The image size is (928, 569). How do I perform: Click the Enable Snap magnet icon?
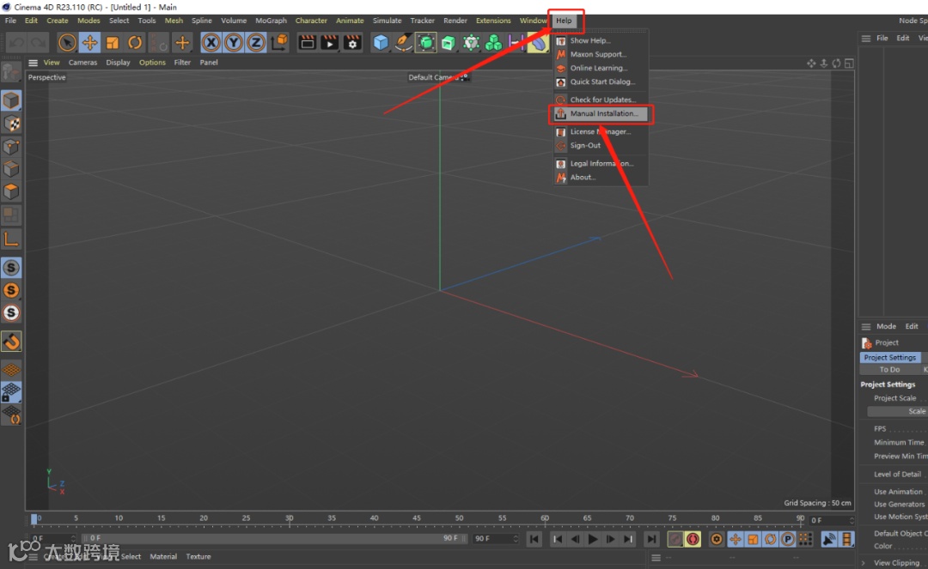[11, 342]
